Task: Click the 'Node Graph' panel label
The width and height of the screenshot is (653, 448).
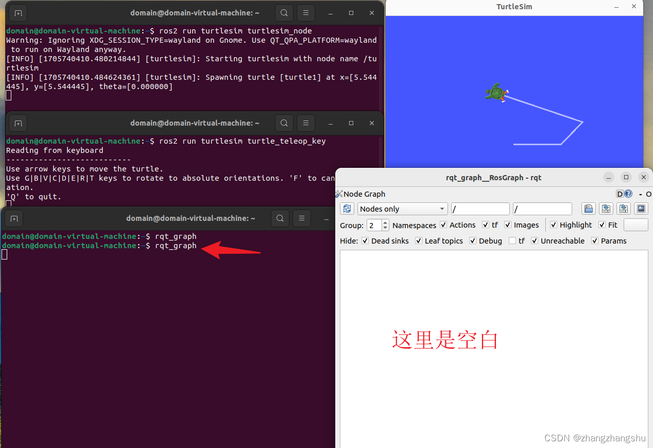Action: pyautogui.click(x=365, y=194)
